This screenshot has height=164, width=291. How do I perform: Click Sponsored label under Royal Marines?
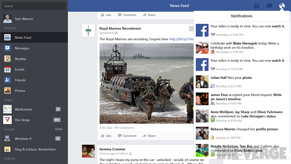click(x=106, y=33)
